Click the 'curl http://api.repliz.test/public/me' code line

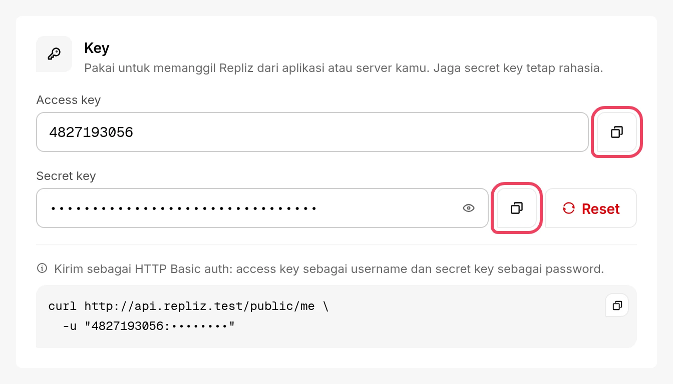click(x=188, y=306)
